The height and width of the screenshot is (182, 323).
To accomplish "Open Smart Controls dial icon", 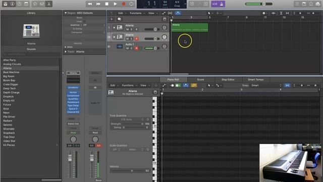I will click(x=35, y=4).
